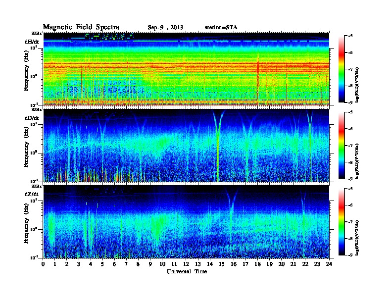
Task: Click hour tick label "22" on time axis
Action: click(x=305, y=264)
